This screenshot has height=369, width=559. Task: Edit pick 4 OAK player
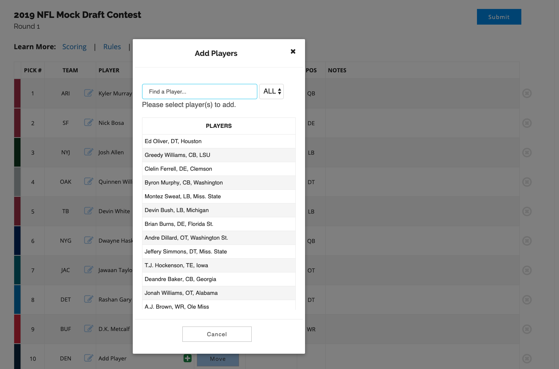point(88,181)
